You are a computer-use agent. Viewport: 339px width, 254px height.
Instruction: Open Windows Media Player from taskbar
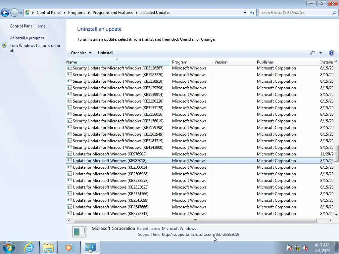pyautogui.click(x=69, y=247)
